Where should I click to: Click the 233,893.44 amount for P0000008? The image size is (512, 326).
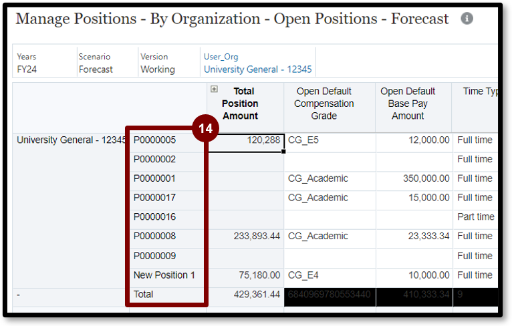[245, 236]
